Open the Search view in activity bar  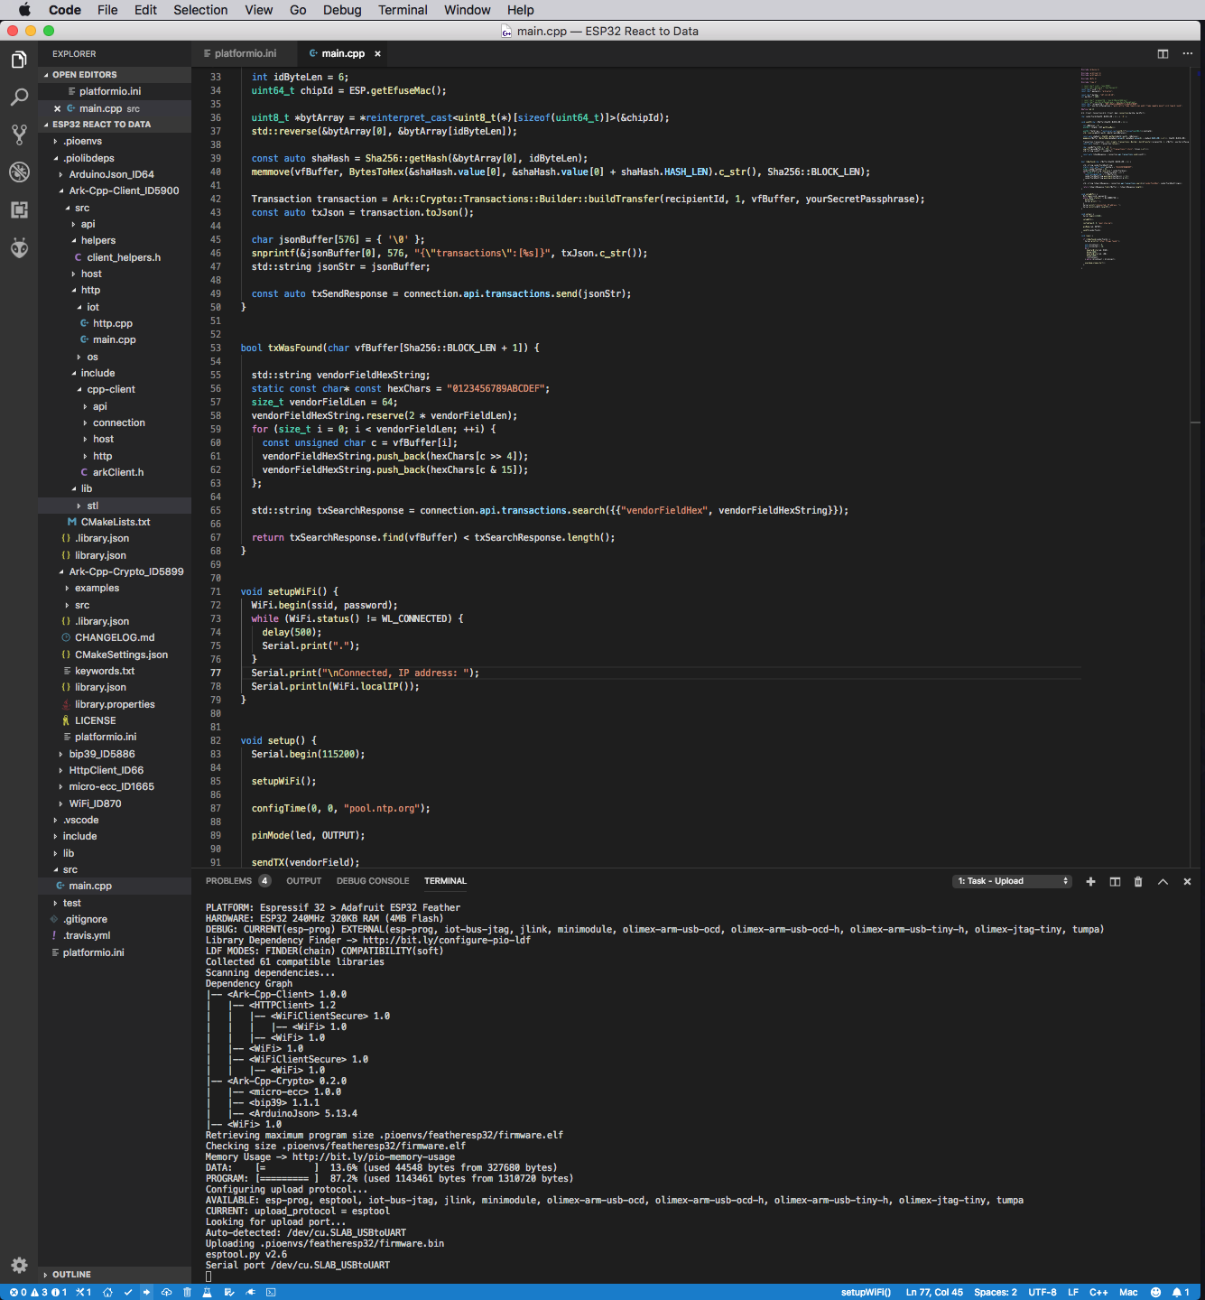tap(19, 97)
